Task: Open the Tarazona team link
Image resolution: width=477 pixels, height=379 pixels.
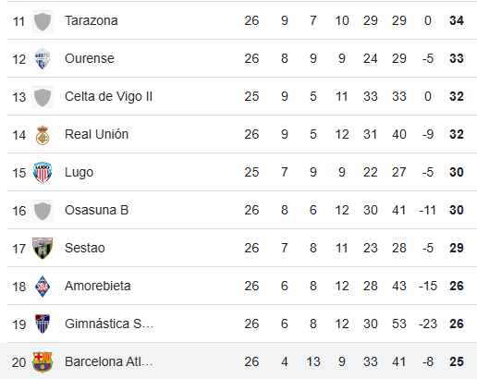Action: 92,20
